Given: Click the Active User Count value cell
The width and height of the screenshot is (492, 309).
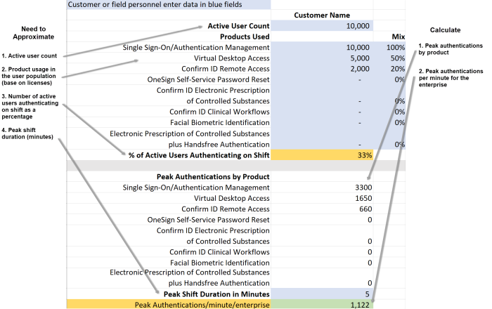Looking at the screenshot, I should tap(322, 26).
